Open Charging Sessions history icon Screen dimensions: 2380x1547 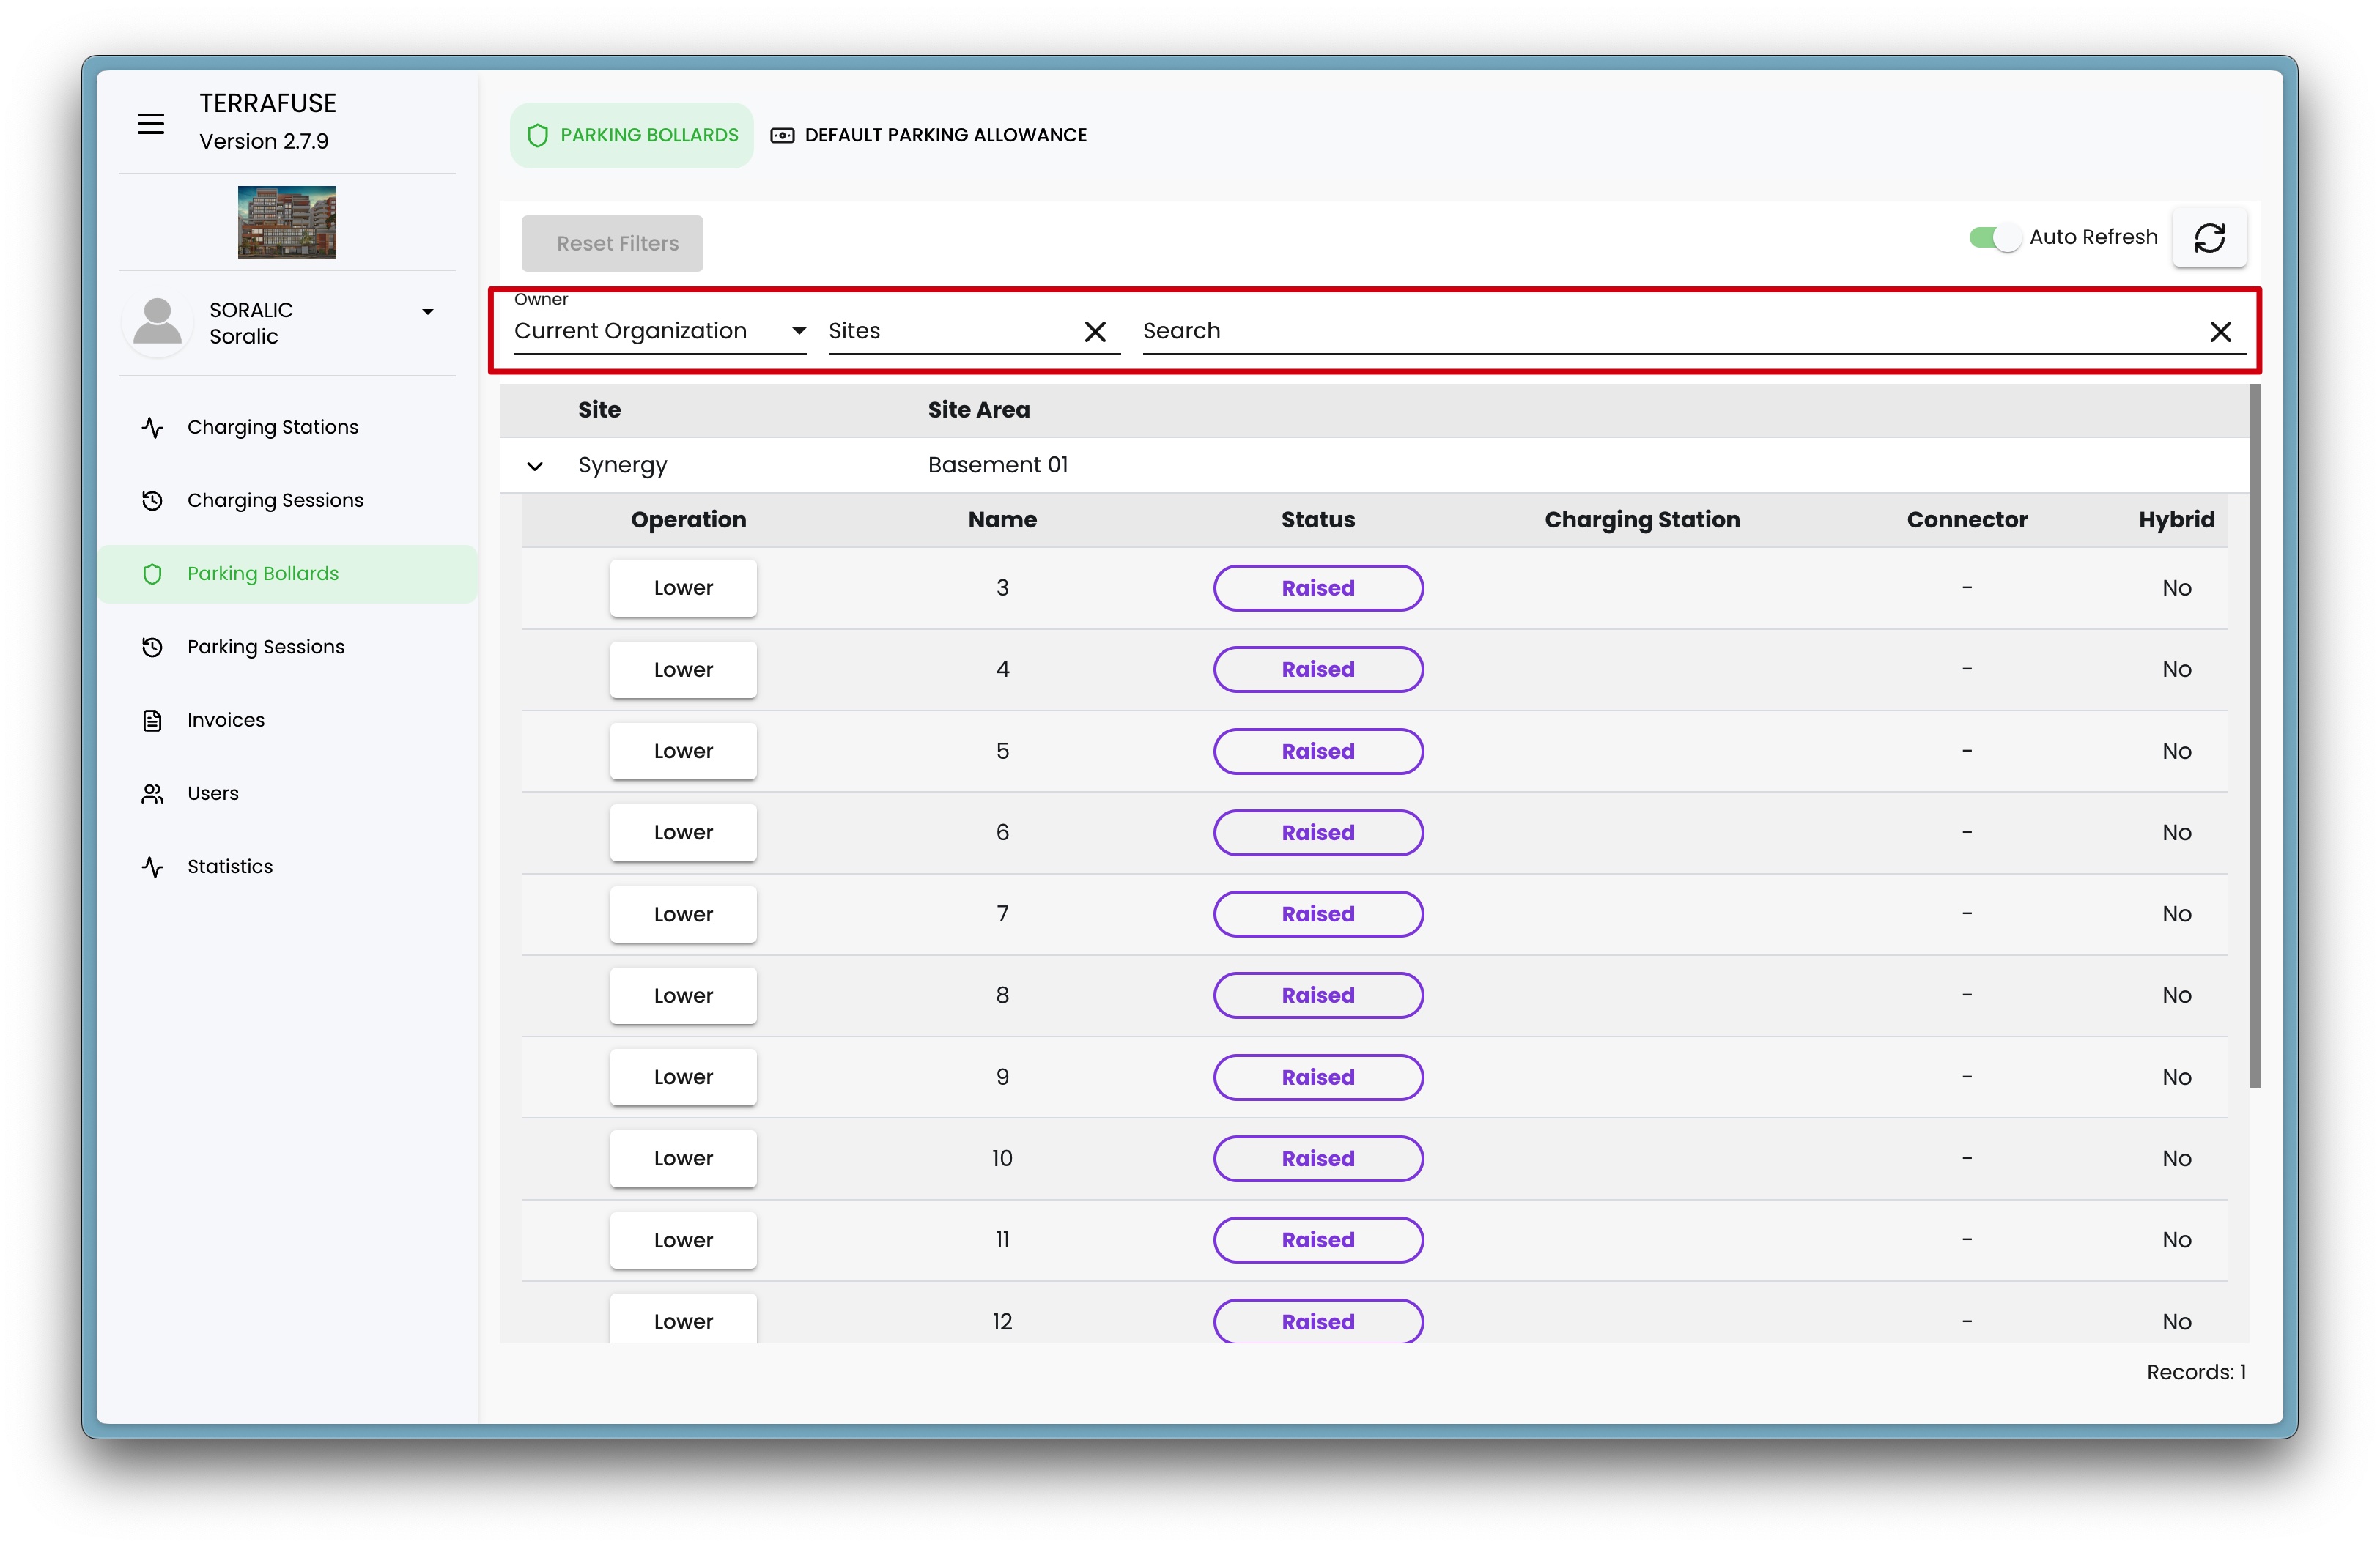tap(152, 501)
